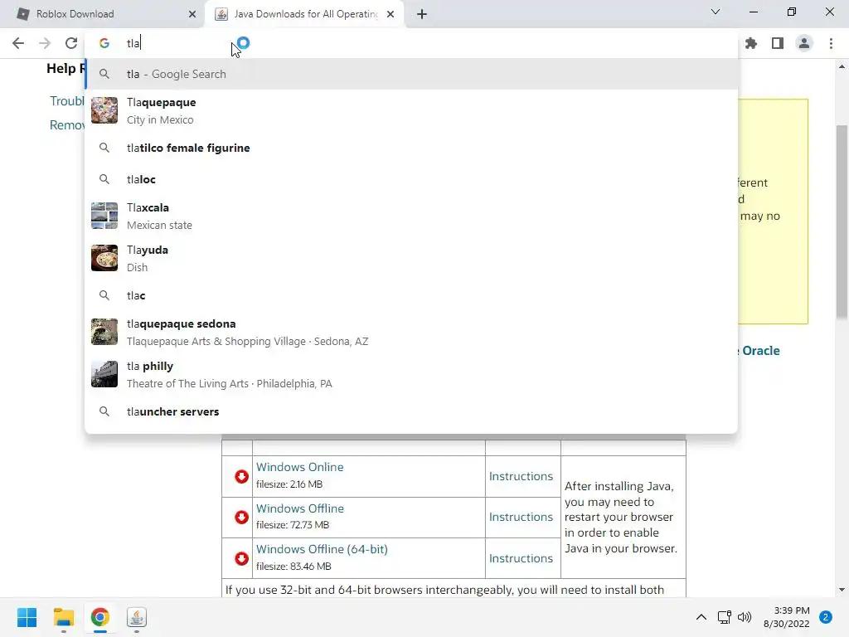Click the Tlayuda dish thumbnail
849x637 pixels.
[104, 258]
